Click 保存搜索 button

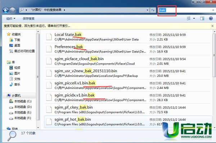tap(28, 19)
